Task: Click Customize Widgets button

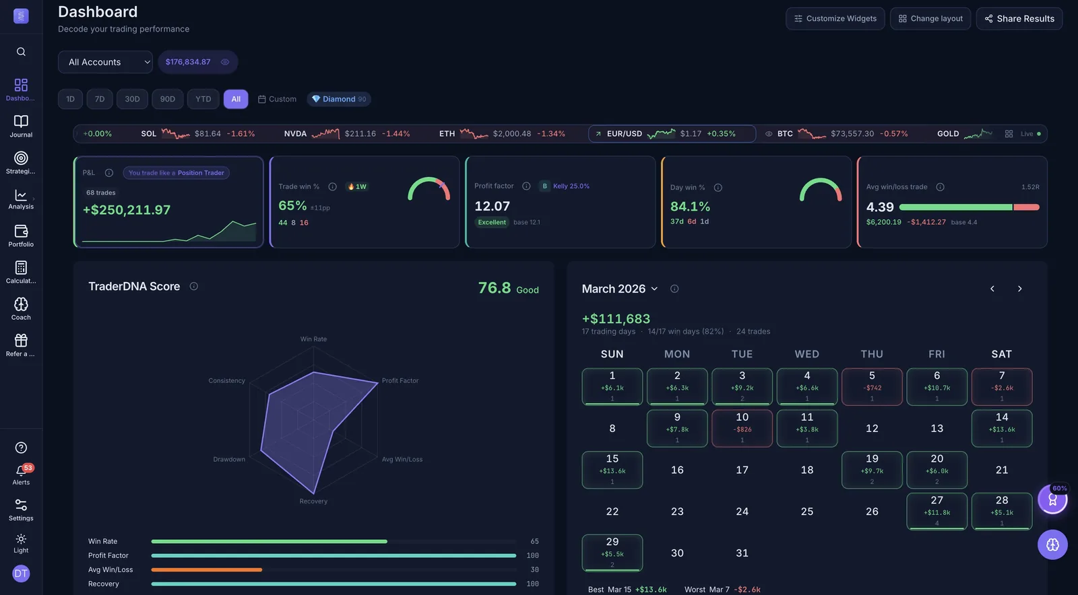Action: click(835, 19)
